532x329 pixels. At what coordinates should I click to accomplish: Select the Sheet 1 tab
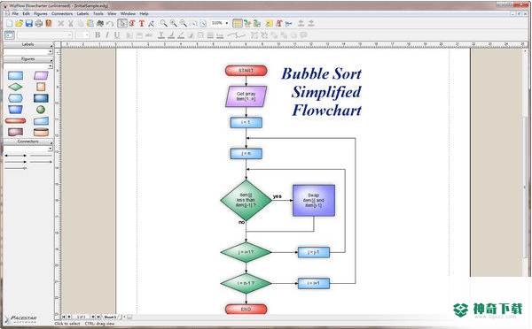coord(110,317)
